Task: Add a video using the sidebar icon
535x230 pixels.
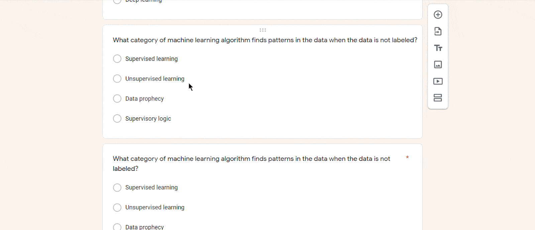Action: tap(438, 81)
